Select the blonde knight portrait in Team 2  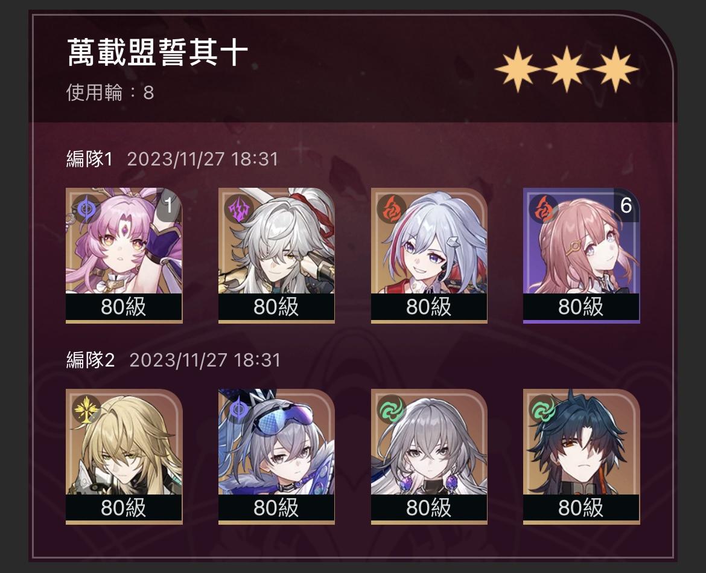click(x=124, y=456)
